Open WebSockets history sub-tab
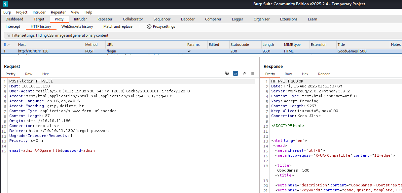402x193 pixels. click(77, 26)
